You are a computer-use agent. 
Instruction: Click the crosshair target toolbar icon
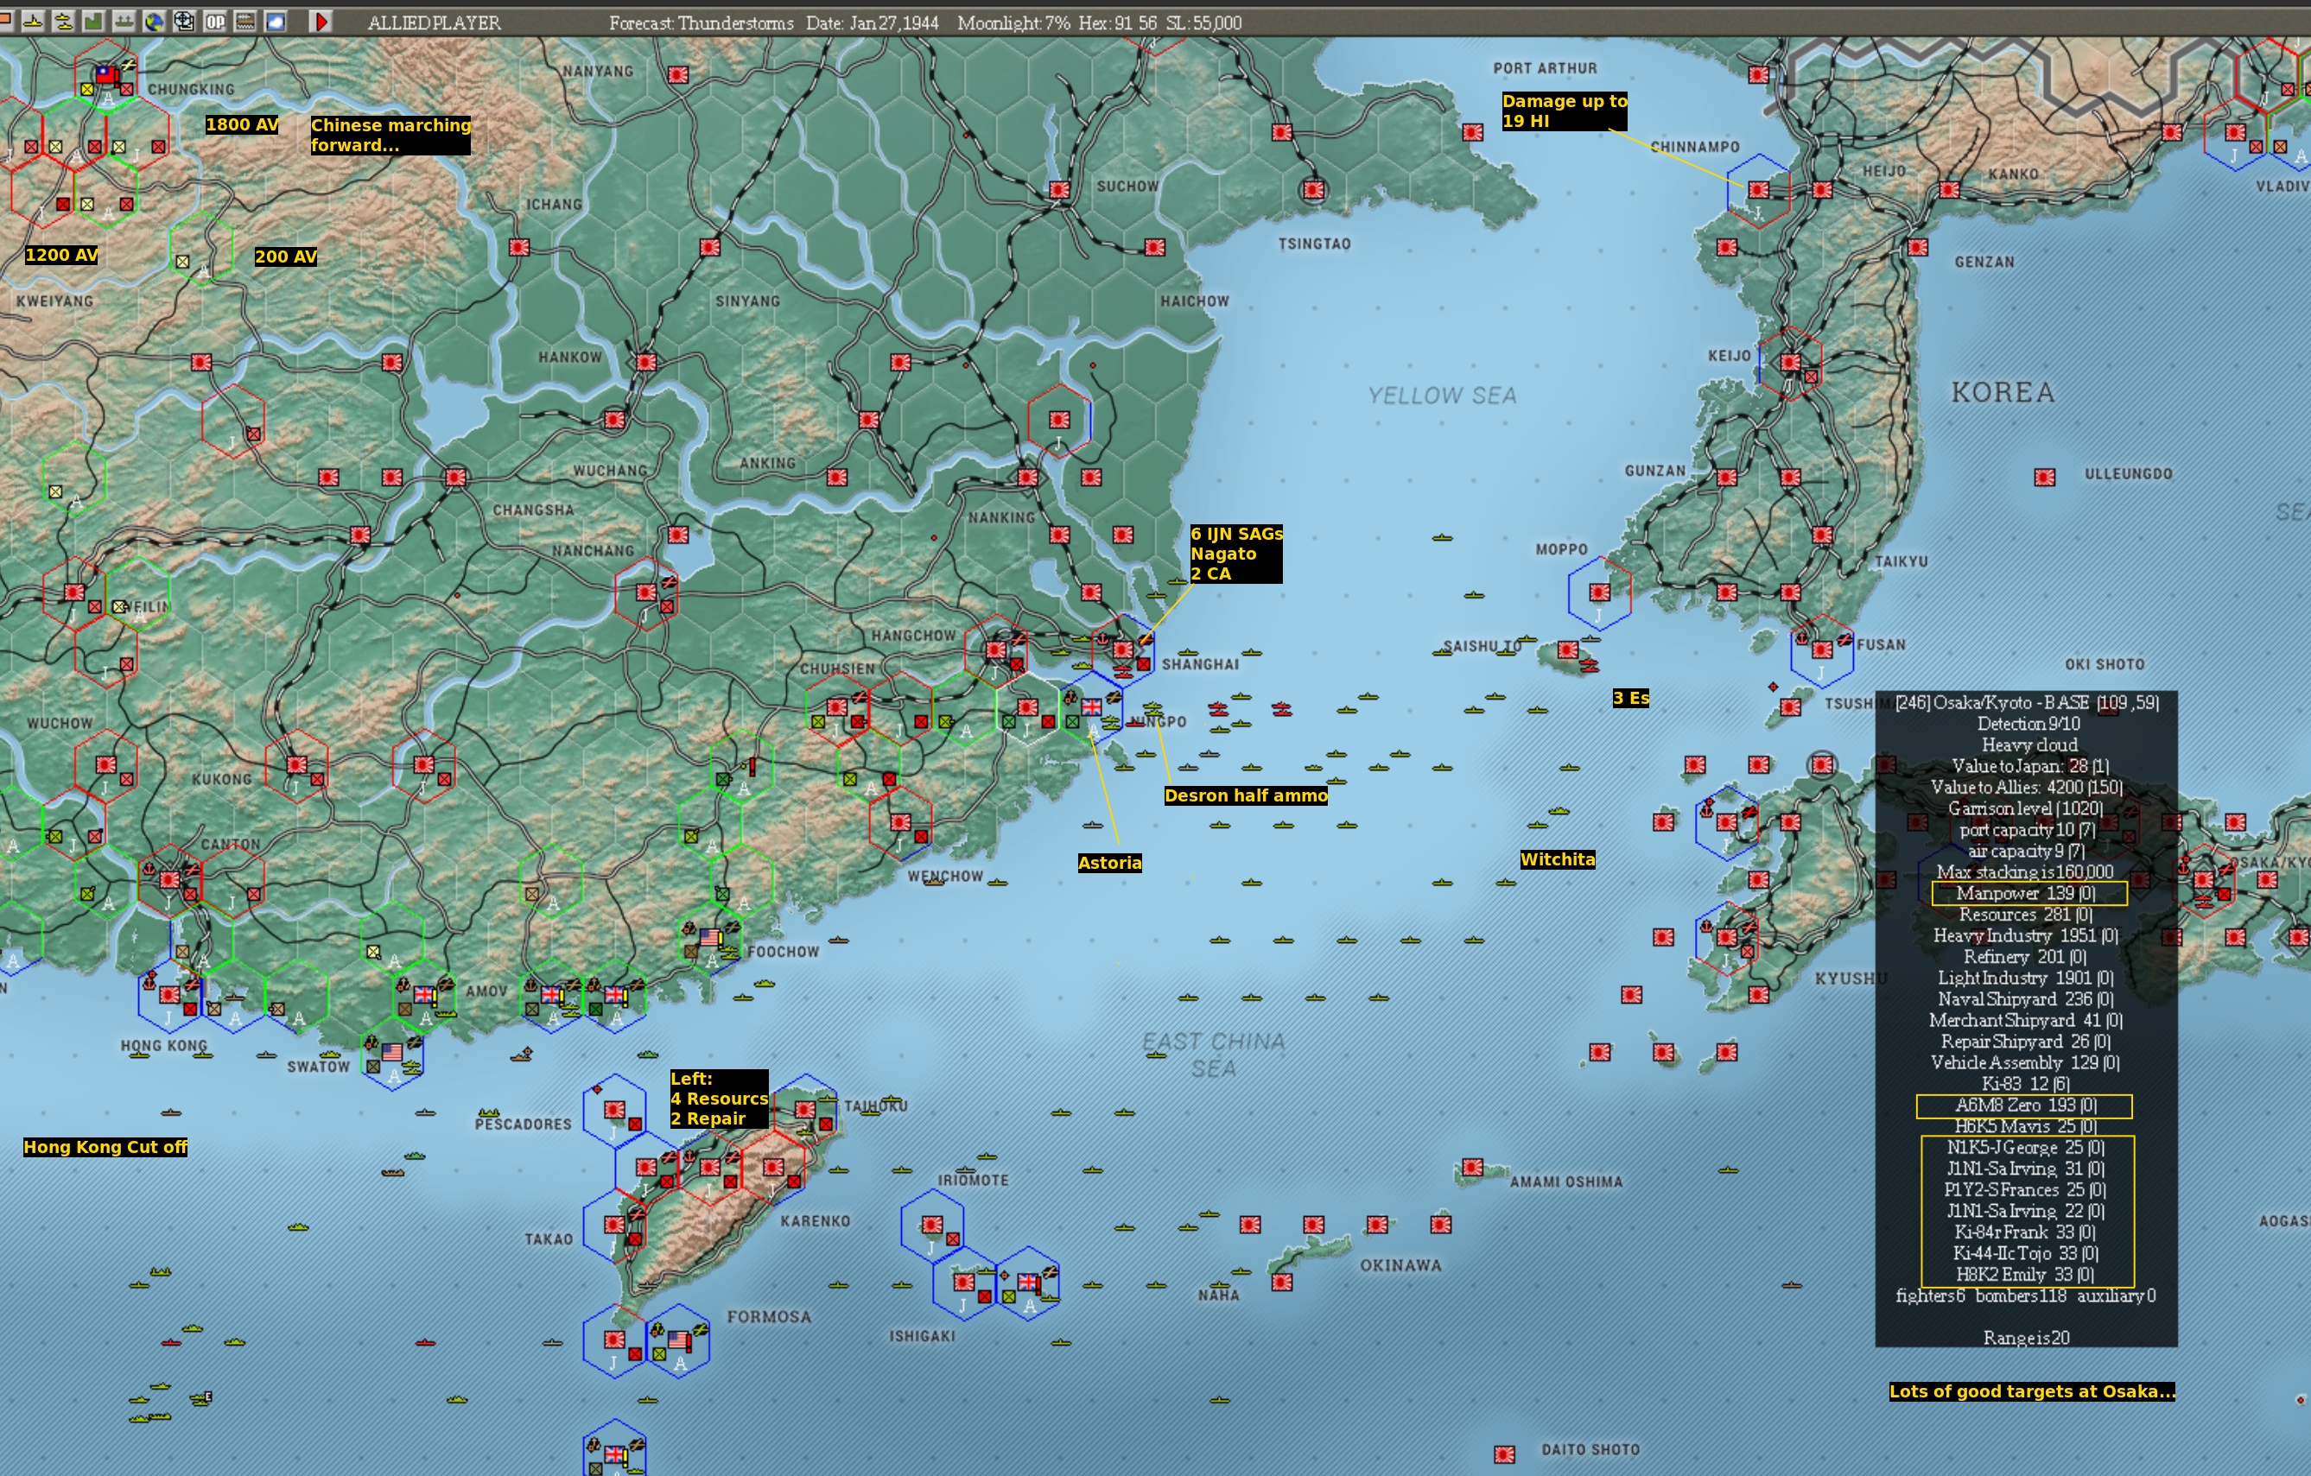pyautogui.click(x=184, y=21)
